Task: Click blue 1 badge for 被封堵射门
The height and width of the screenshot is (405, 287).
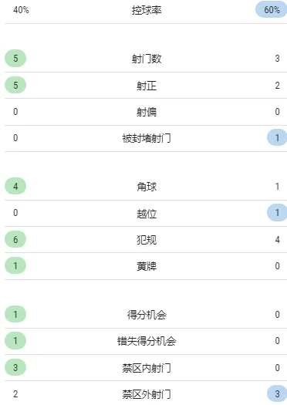Action: click(x=277, y=137)
